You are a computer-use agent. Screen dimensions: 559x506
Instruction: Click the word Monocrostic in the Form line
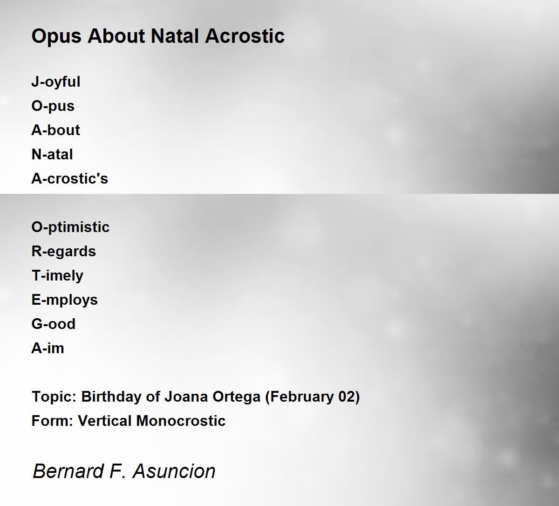tap(181, 421)
